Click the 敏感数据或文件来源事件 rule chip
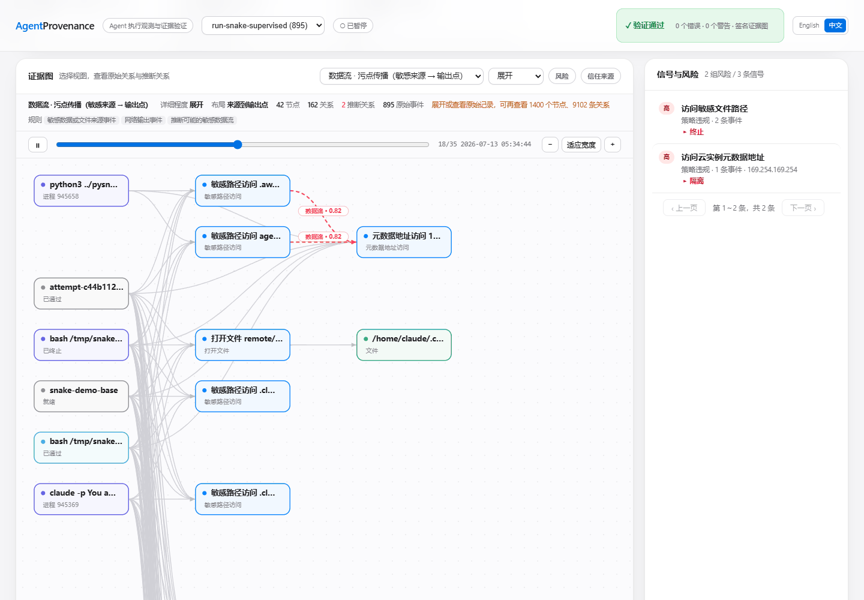This screenshot has width=864, height=600. (82, 120)
